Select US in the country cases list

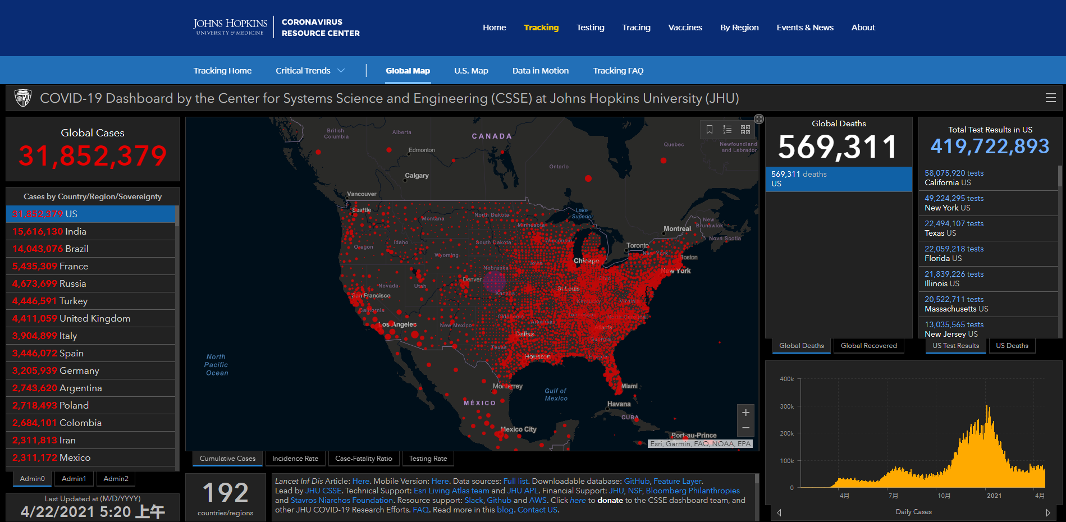(90, 214)
